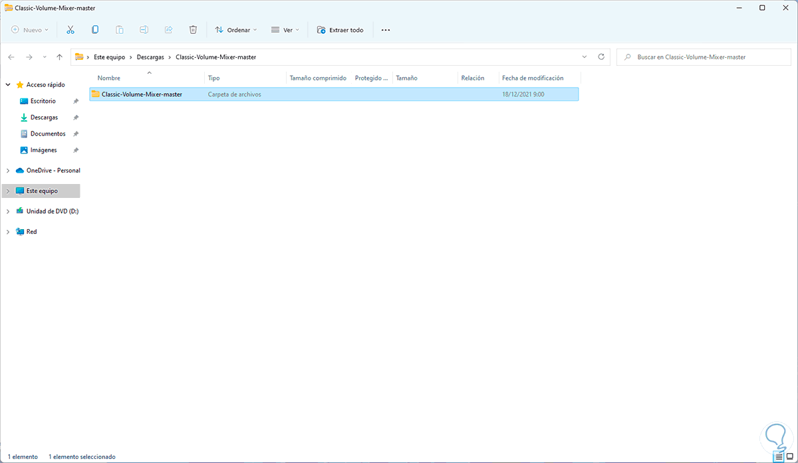Viewport: 798px width, 463px height.
Task: Click the Copy icon in toolbar
Action: (x=95, y=30)
